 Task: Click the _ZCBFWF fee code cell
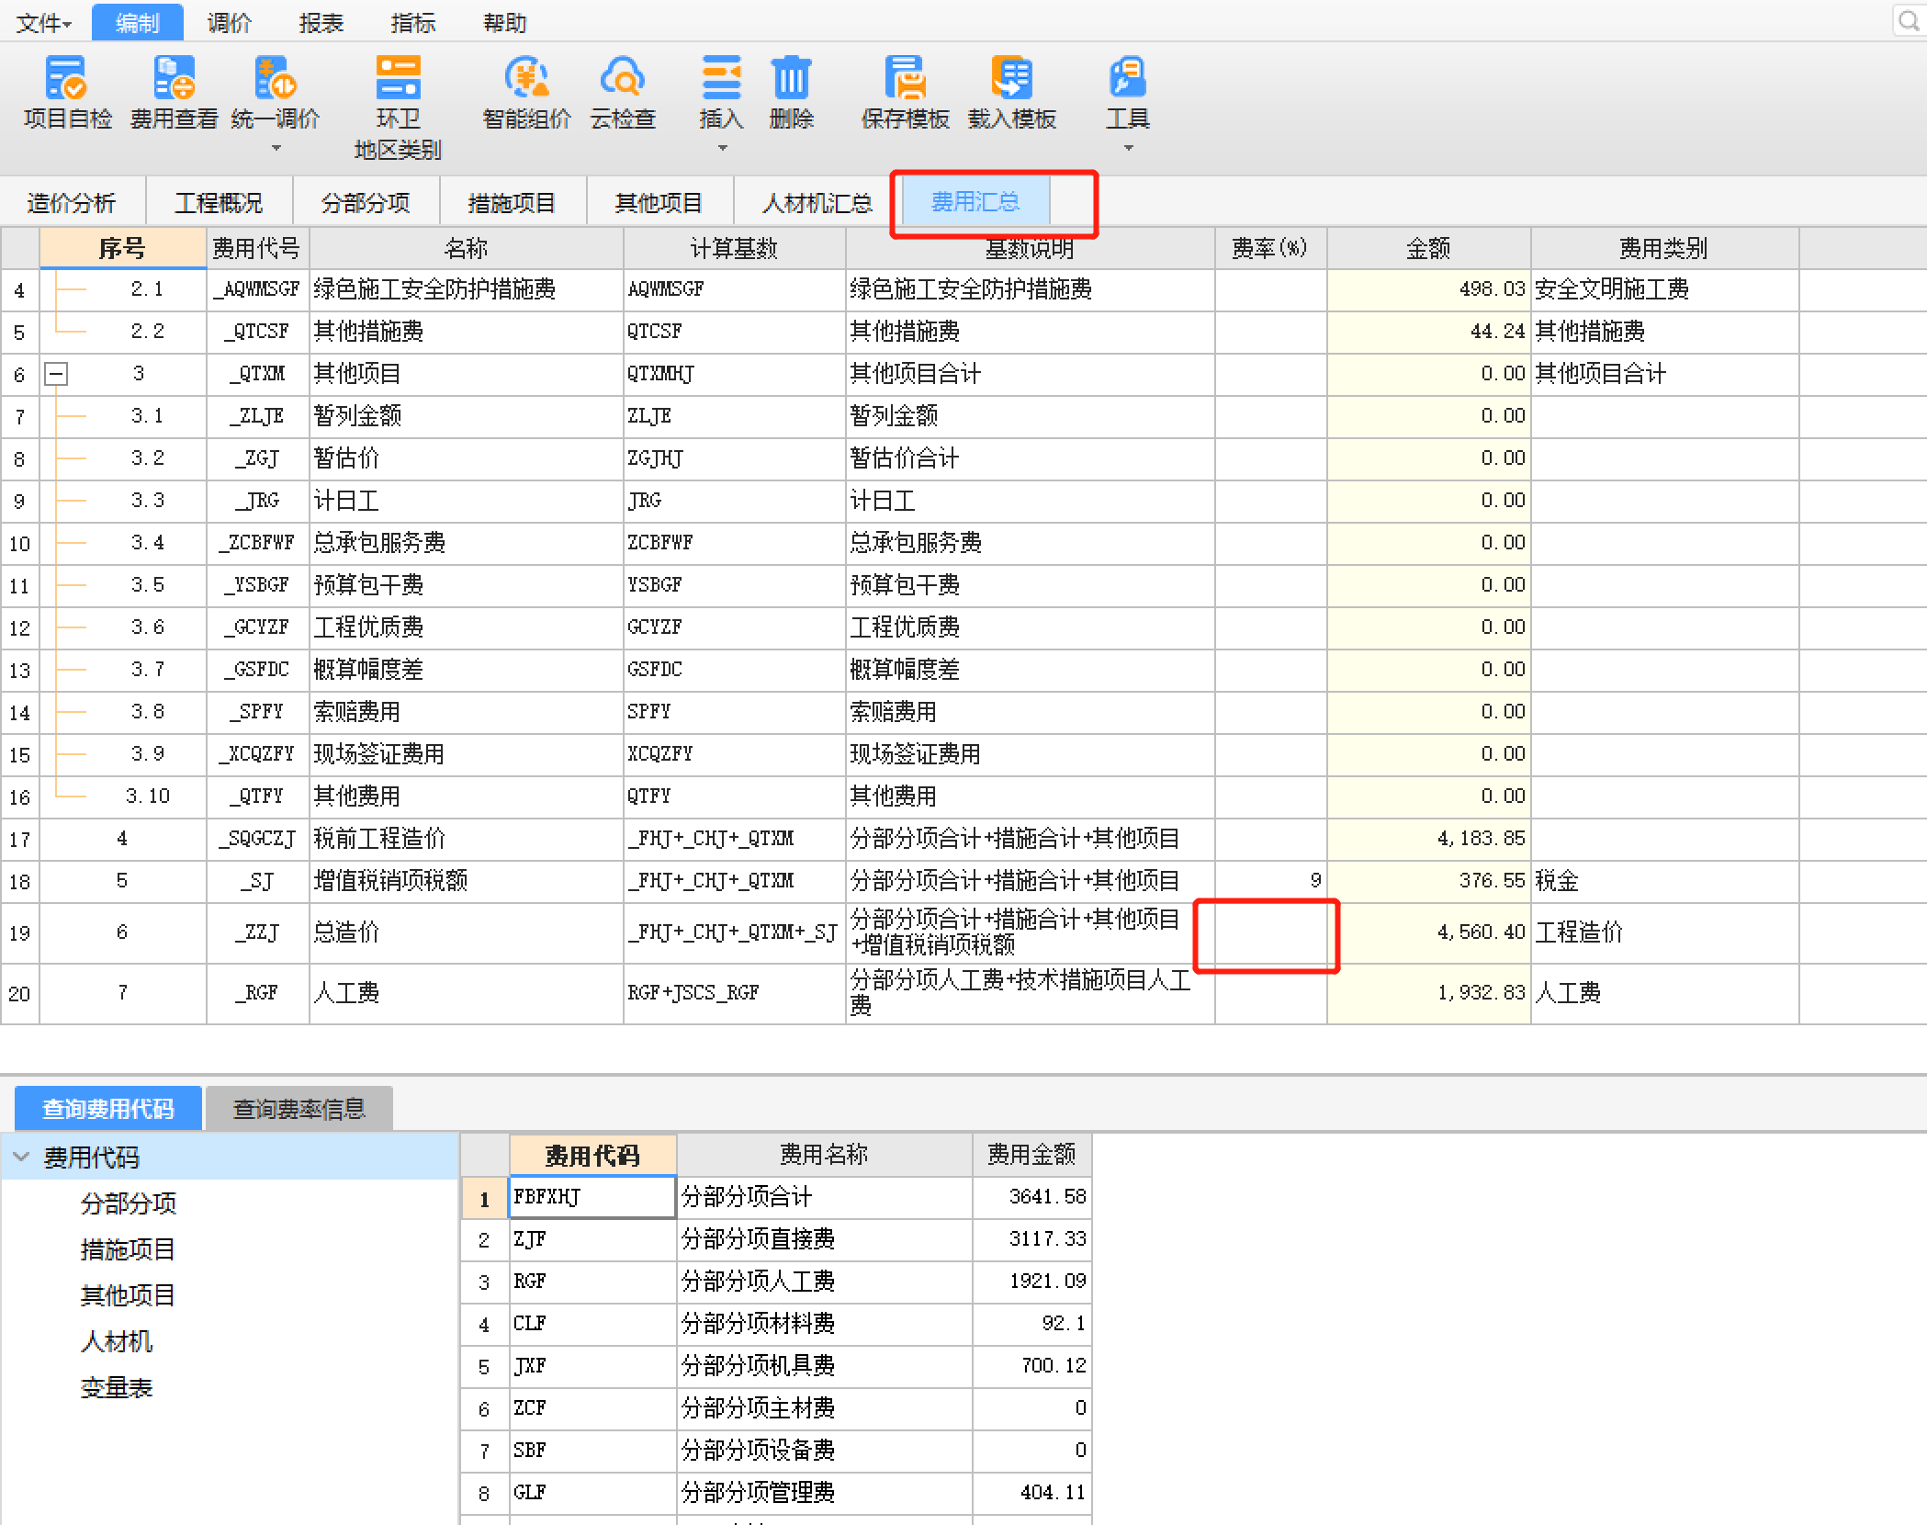coord(258,543)
